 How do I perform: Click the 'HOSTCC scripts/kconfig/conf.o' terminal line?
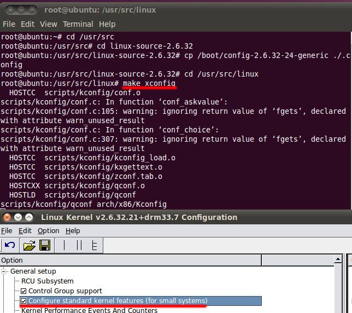(x=75, y=92)
